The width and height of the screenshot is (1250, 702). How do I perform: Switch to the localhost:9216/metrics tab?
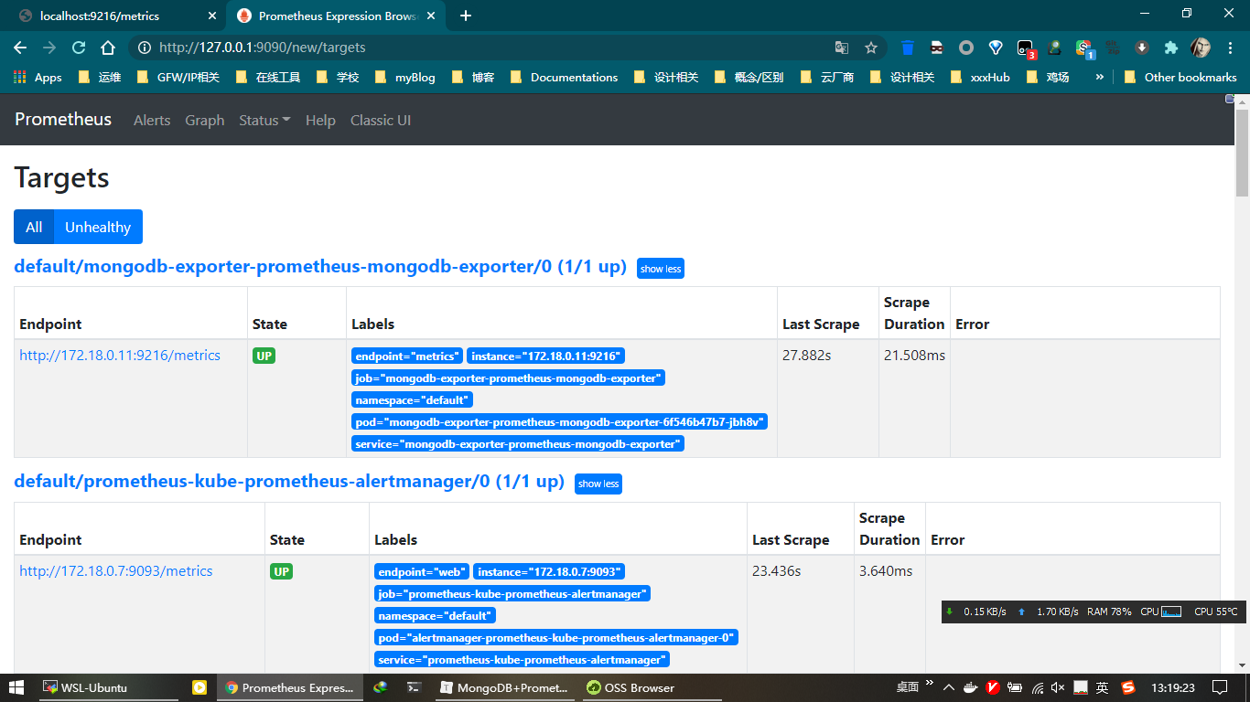point(116,16)
